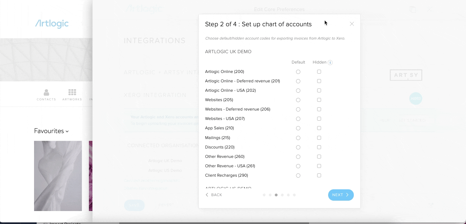466x224 pixels.
Task: Make App Sales (210) the default
Action: (x=298, y=128)
